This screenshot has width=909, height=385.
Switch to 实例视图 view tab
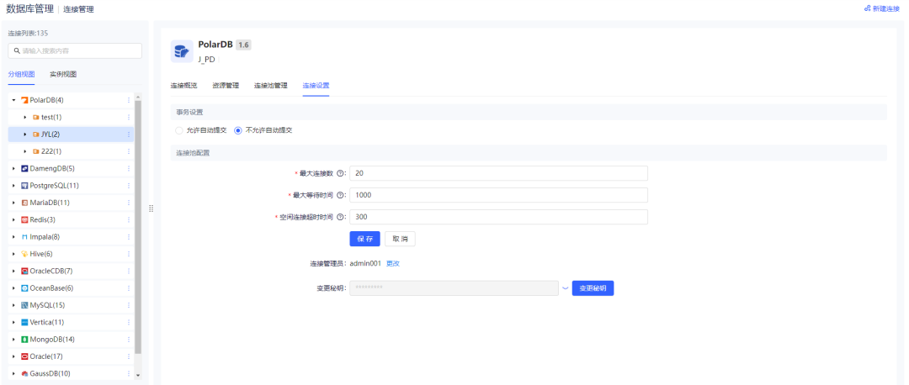pos(63,74)
